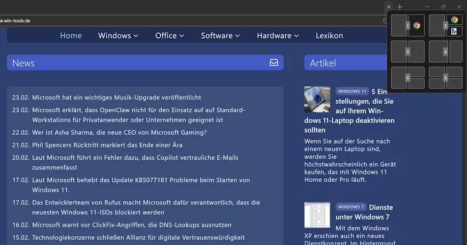The image size is (467, 245).
Task: Expand the Windows menu chevron
Action: click(136, 36)
